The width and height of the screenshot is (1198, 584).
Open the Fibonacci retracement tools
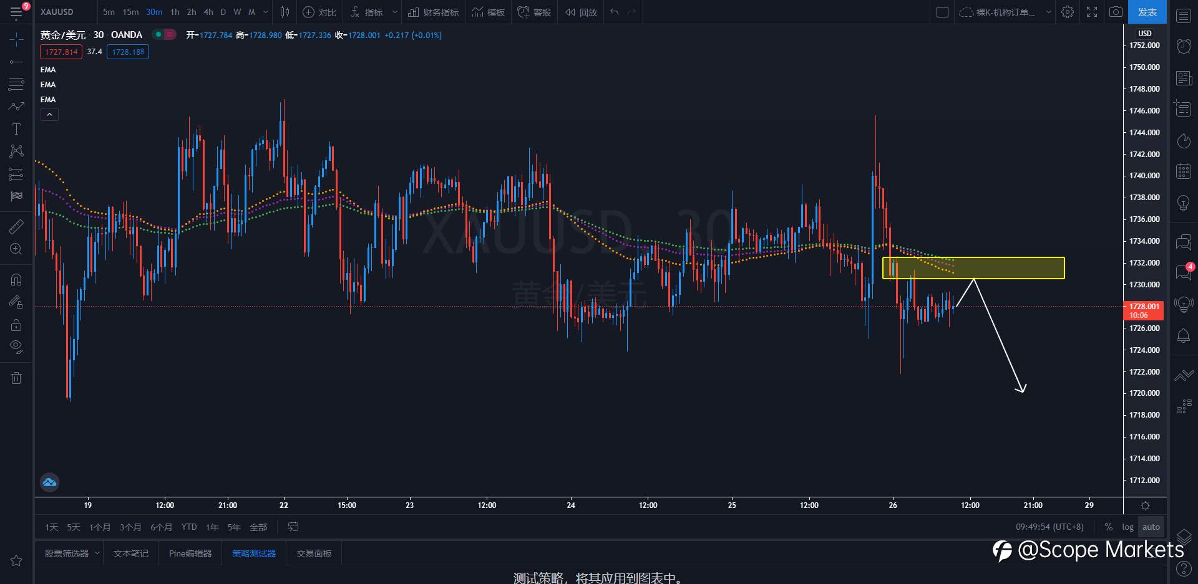(16, 84)
